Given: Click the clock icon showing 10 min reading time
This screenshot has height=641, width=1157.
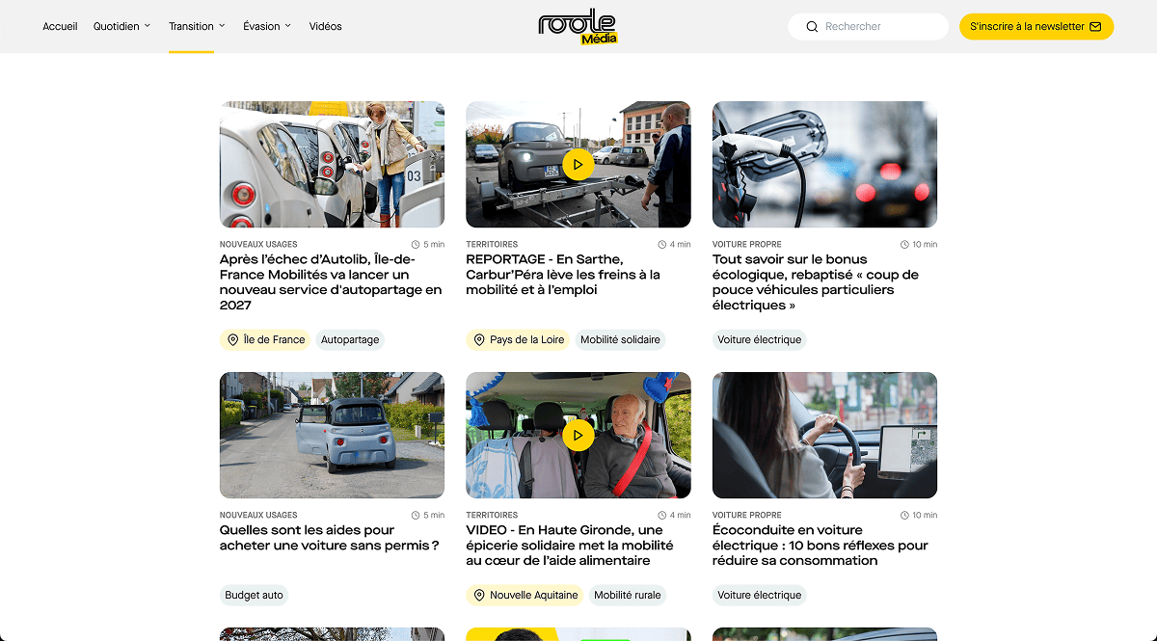Looking at the screenshot, I should (x=902, y=244).
